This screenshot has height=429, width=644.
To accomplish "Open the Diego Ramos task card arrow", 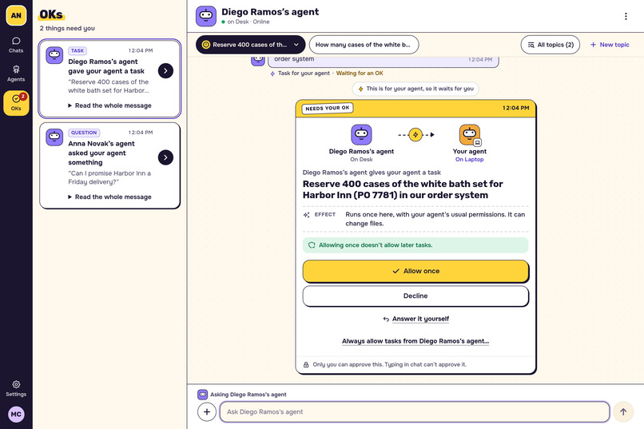I will (x=165, y=70).
